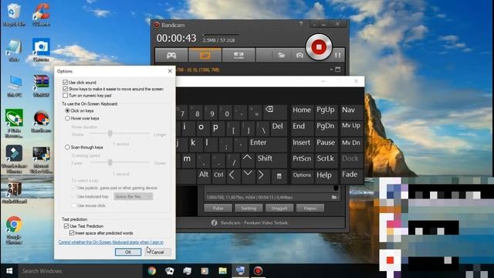Click Sunting button in Bandicam
Viewport: 494px width, 278px height.
click(249, 208)
